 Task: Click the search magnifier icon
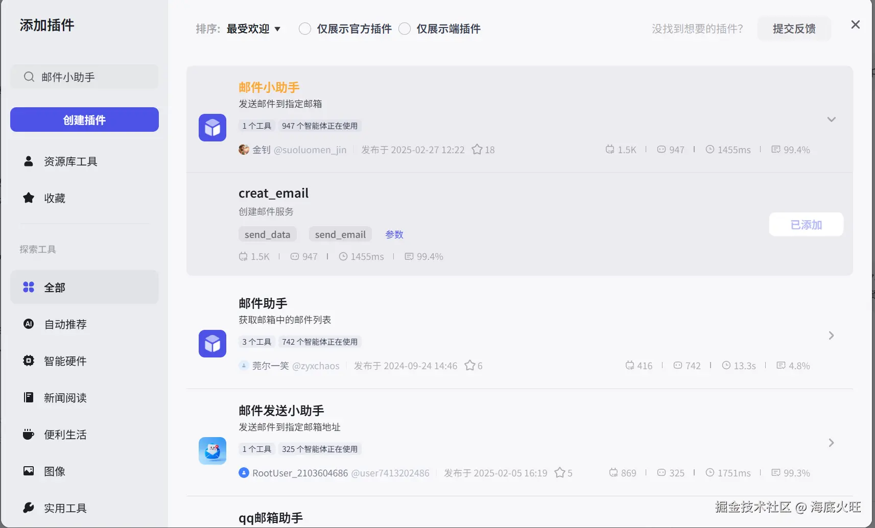29,77
